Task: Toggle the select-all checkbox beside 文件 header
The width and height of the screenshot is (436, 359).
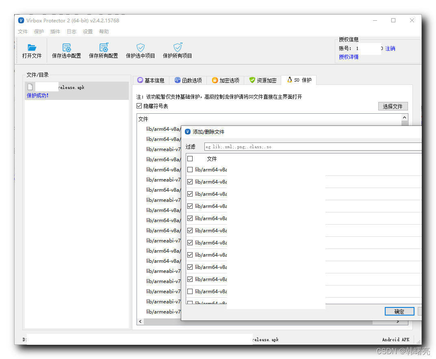Action: pos(190,159)
